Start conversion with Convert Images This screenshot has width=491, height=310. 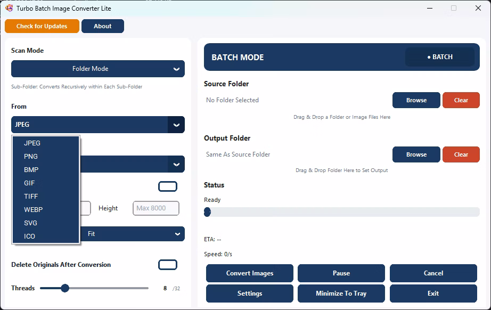click(250, 273)
